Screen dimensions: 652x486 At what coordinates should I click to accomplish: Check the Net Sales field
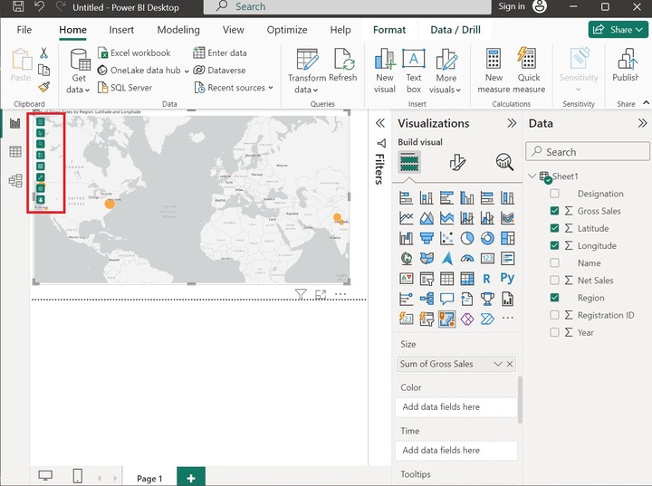(x=554, y=281)
